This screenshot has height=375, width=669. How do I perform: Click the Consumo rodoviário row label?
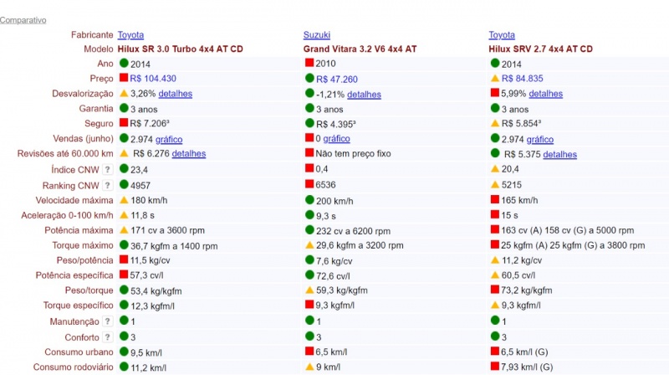click(x=74, y=367)
